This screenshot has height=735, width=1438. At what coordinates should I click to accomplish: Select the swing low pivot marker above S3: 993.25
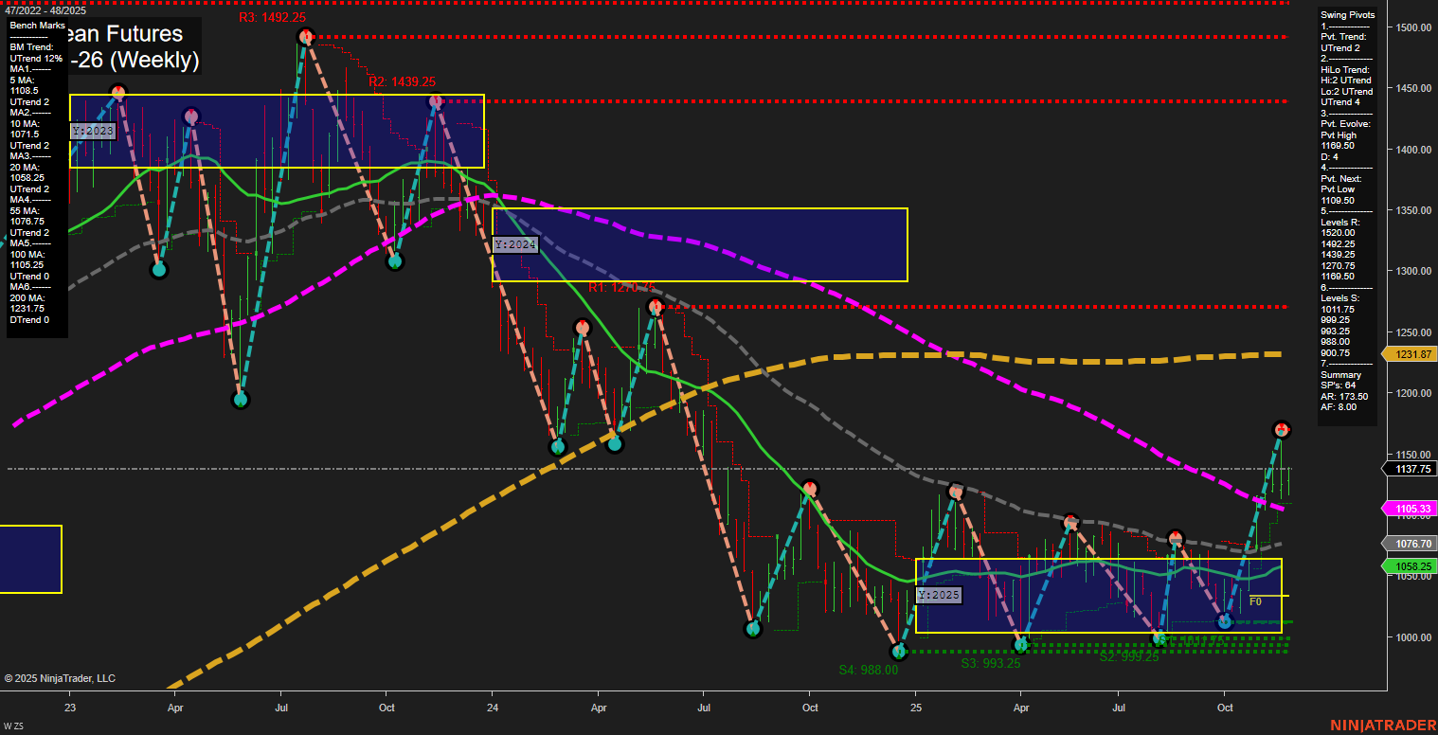[1020, 645]
